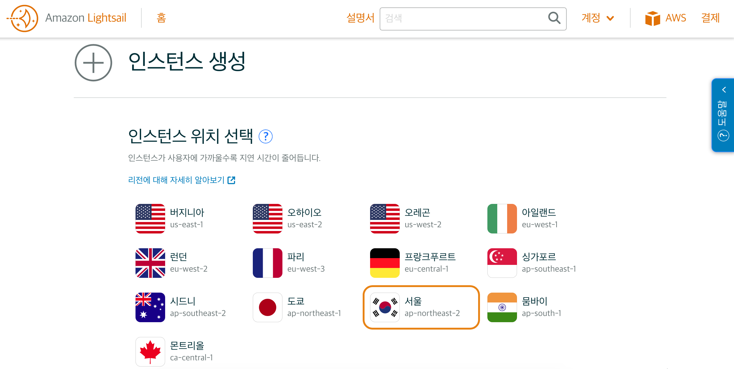The width and height of the screenshot is (734, 369).
Task: Click the AWS cube icon
Action: 652,18
